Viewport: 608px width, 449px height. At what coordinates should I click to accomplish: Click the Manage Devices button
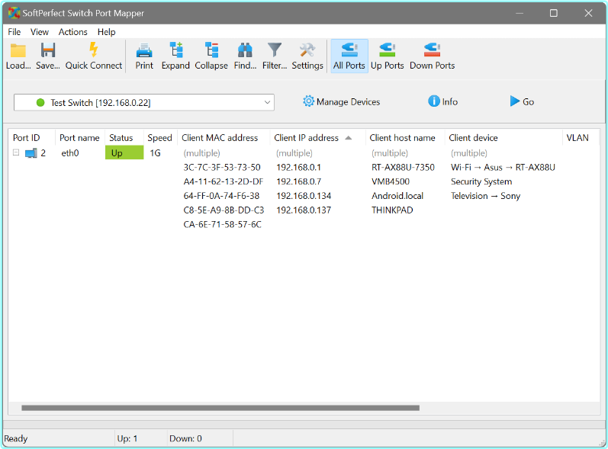point(341,102)
